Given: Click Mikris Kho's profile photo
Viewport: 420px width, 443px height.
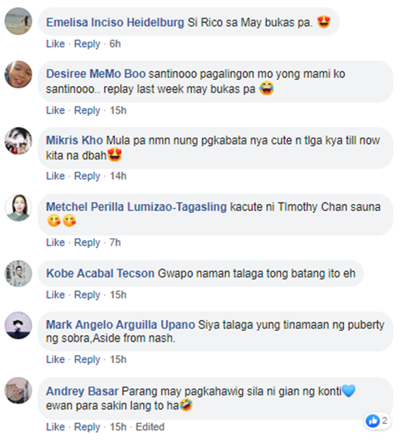Looking at the screenshot, I should pos(18,141).
